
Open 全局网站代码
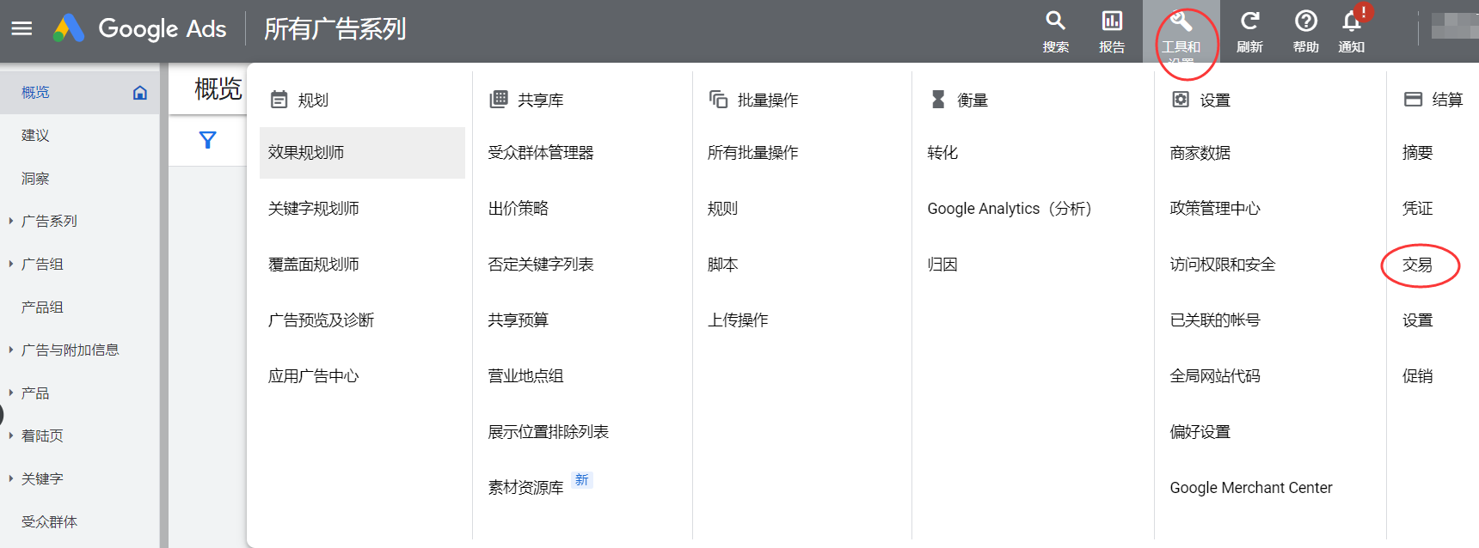tap(1215, 376)
